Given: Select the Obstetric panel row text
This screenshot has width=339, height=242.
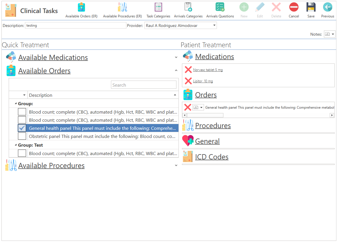Looking at the screenshot, I should [102, 136].
